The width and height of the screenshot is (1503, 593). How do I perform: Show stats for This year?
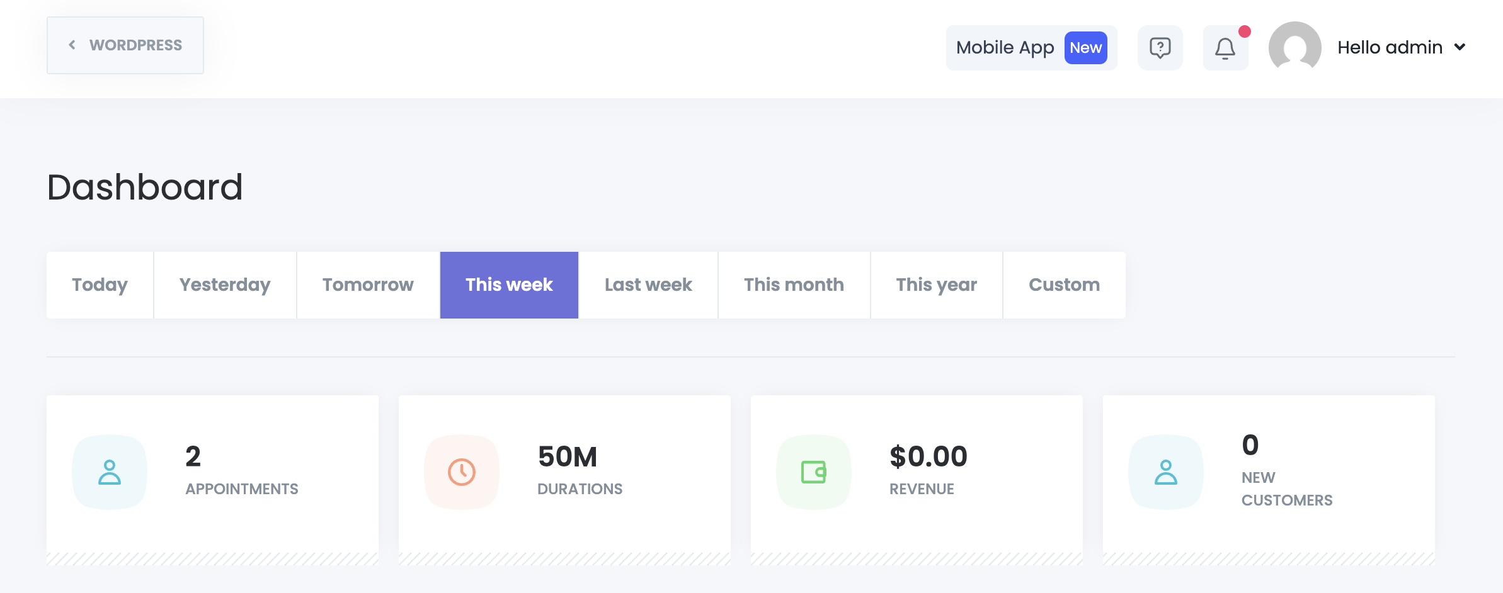point(936,285)
